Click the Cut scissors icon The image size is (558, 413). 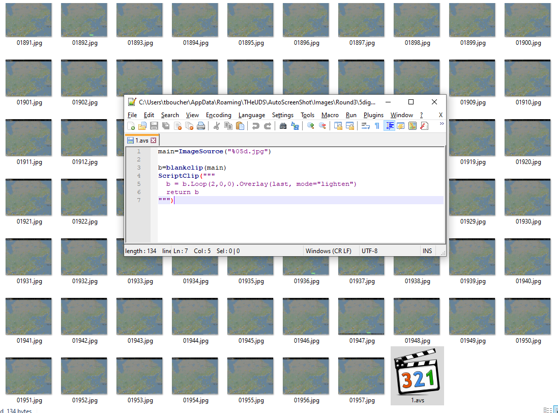[x=216, y=126]
